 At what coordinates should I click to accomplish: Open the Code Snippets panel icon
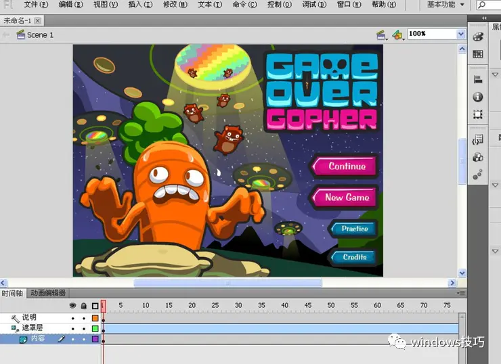click(x=478, y=140)
